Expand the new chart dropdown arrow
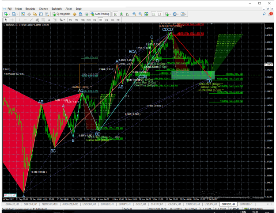The image size is (276, 213). [x=9, y=14]
